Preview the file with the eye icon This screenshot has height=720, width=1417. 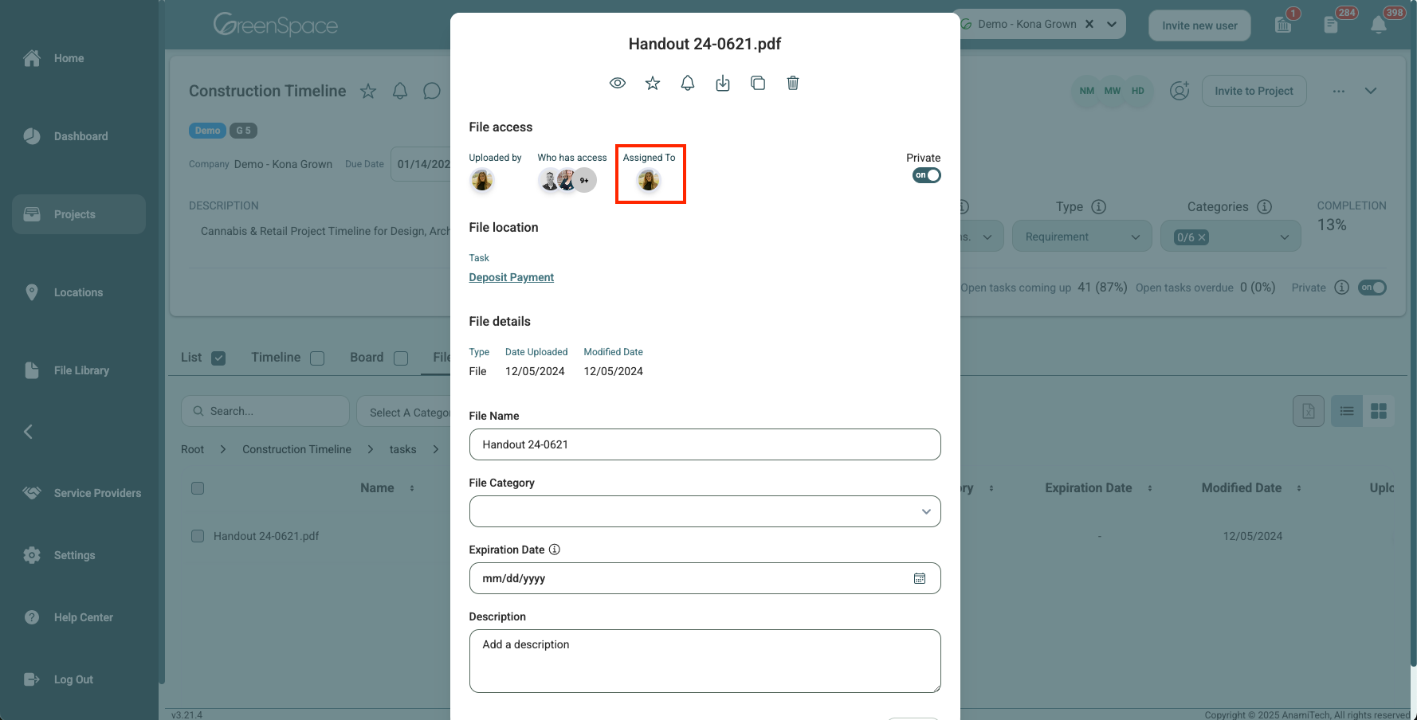[x=618, y=83]
